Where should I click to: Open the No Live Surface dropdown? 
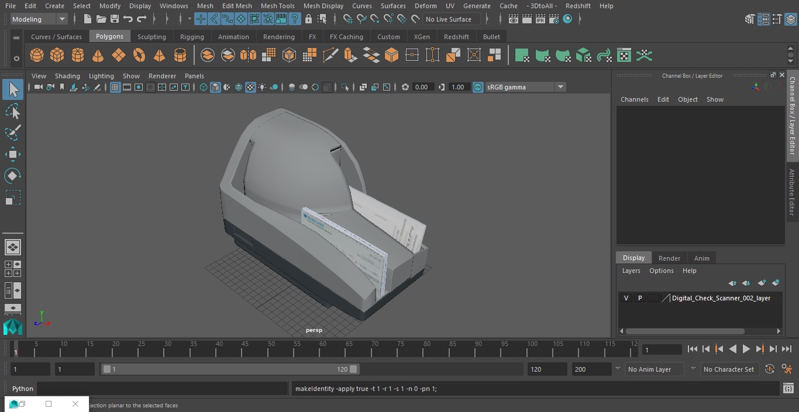pyautogui.click(x=452, y=19)
